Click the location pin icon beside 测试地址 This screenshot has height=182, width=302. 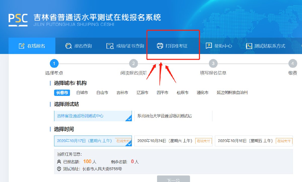point(59,169)
